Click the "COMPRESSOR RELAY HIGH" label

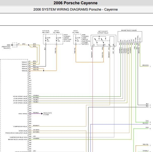point(19,137)
